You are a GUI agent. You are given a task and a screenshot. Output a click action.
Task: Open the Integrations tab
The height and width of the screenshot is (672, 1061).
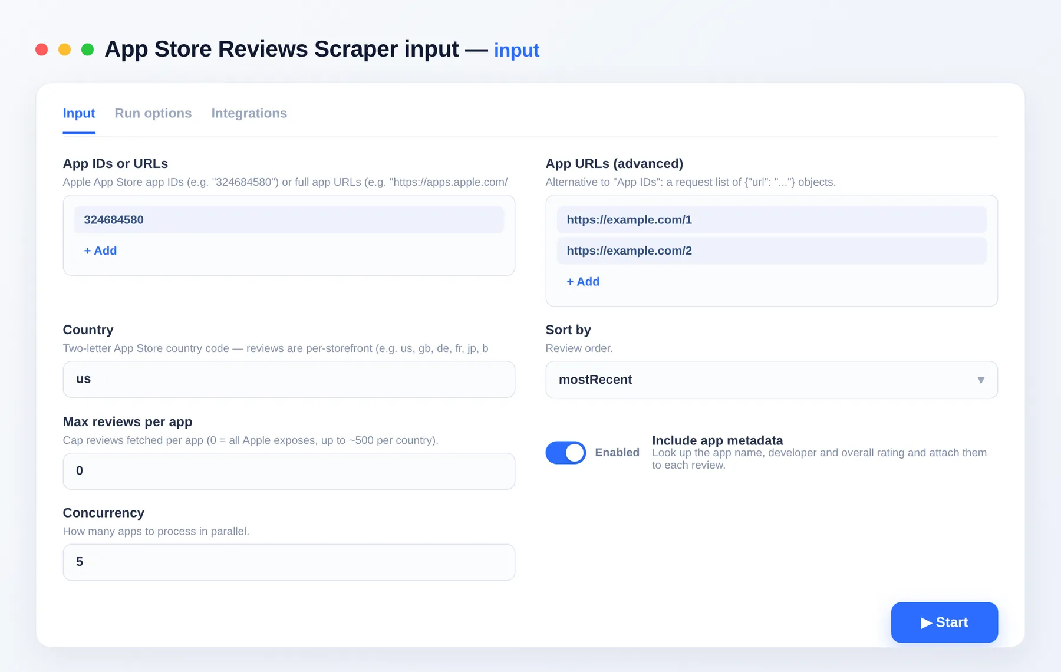pos(249,113)
